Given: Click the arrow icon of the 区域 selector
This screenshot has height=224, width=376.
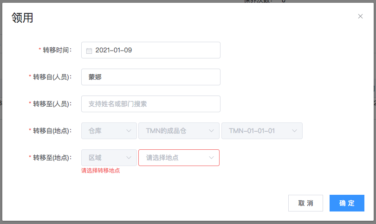Looking at the screenshot, I should pos(129,158).
